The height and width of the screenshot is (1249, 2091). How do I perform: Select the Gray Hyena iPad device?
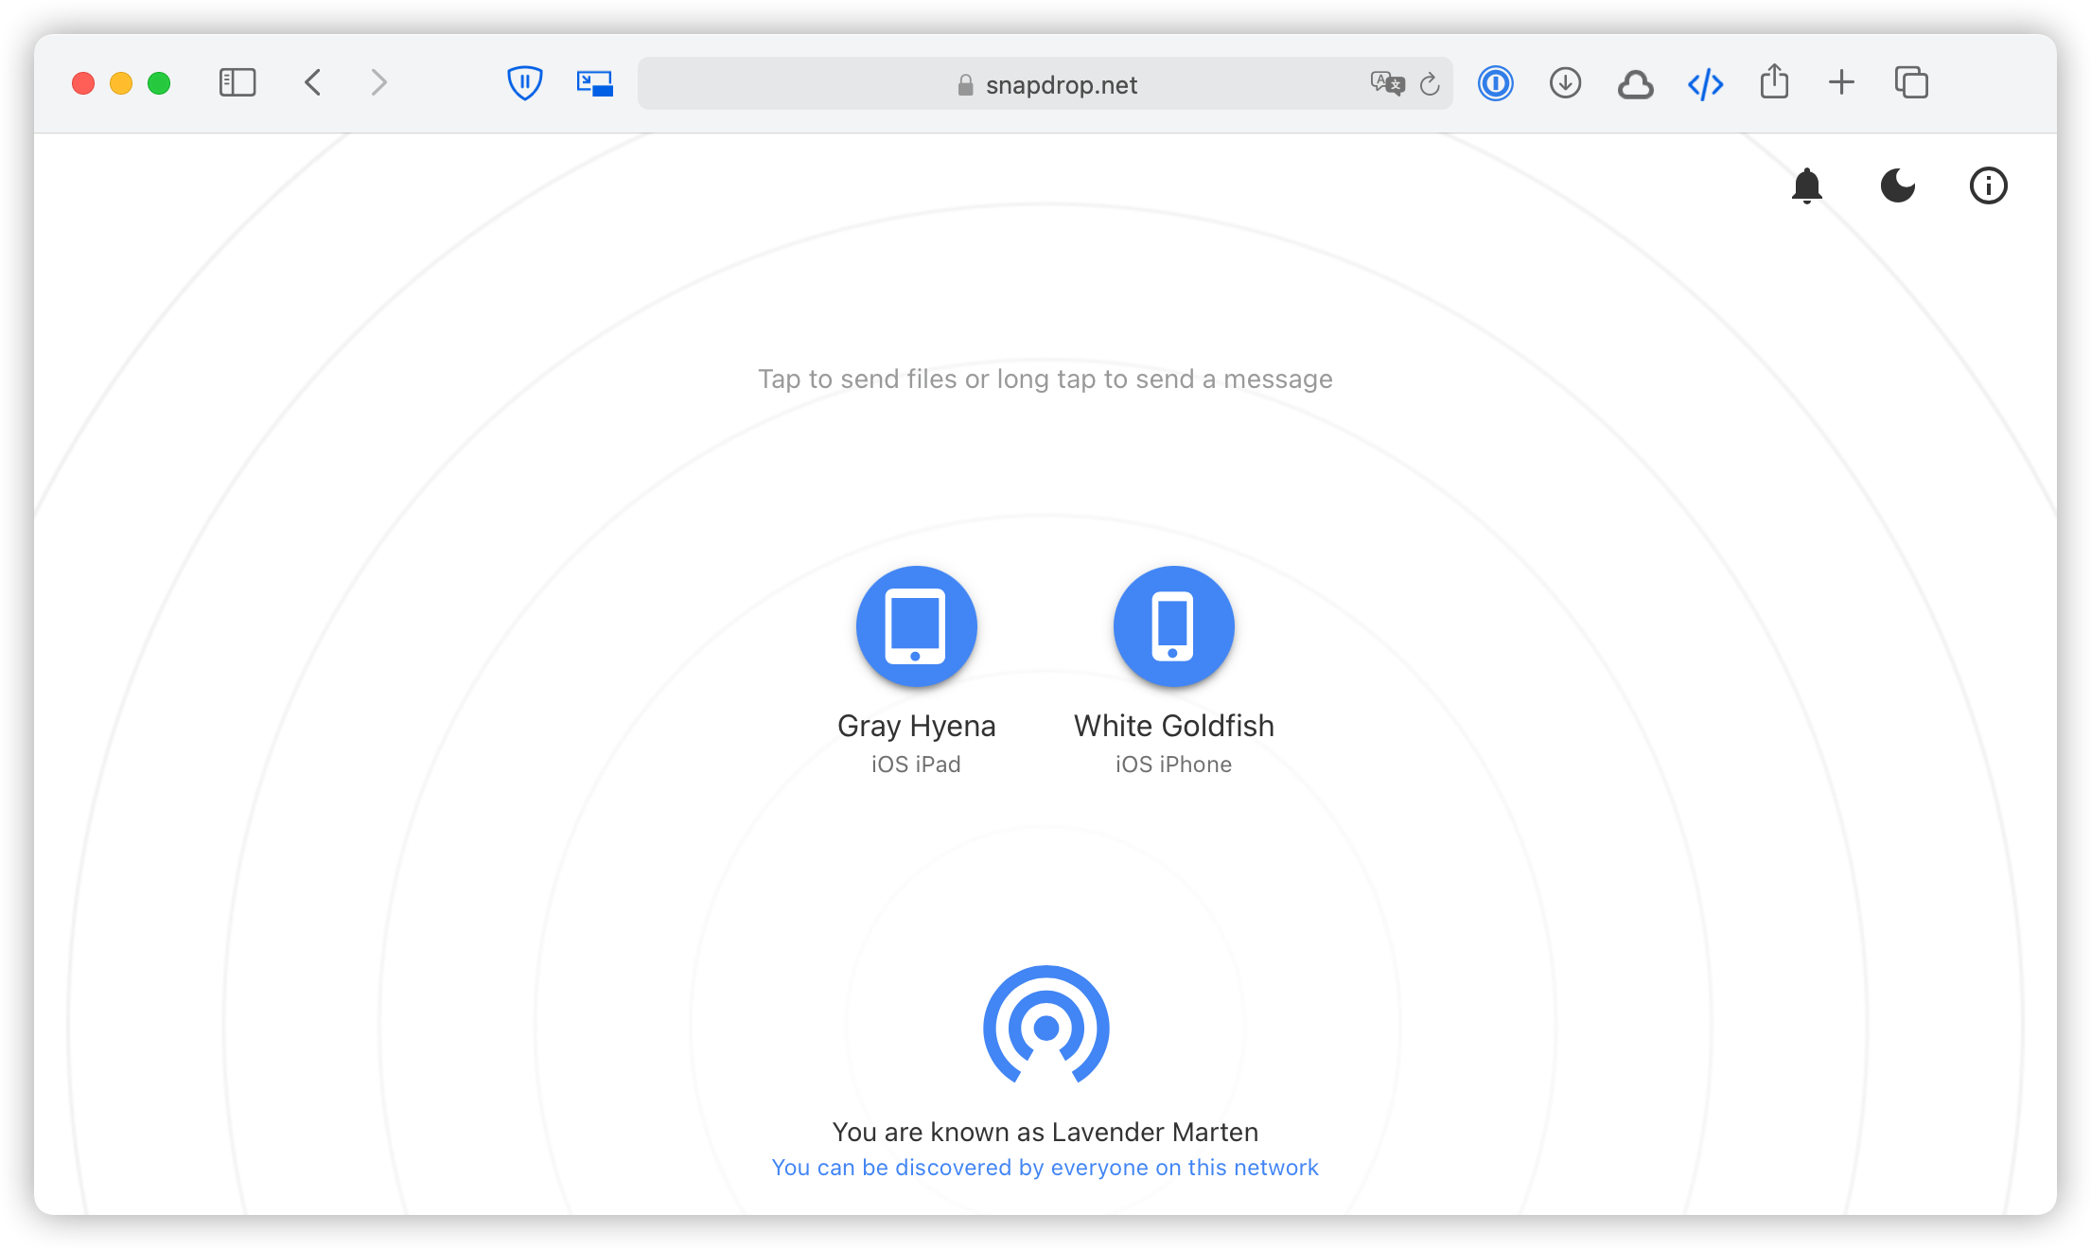click(x=916, y=626)
